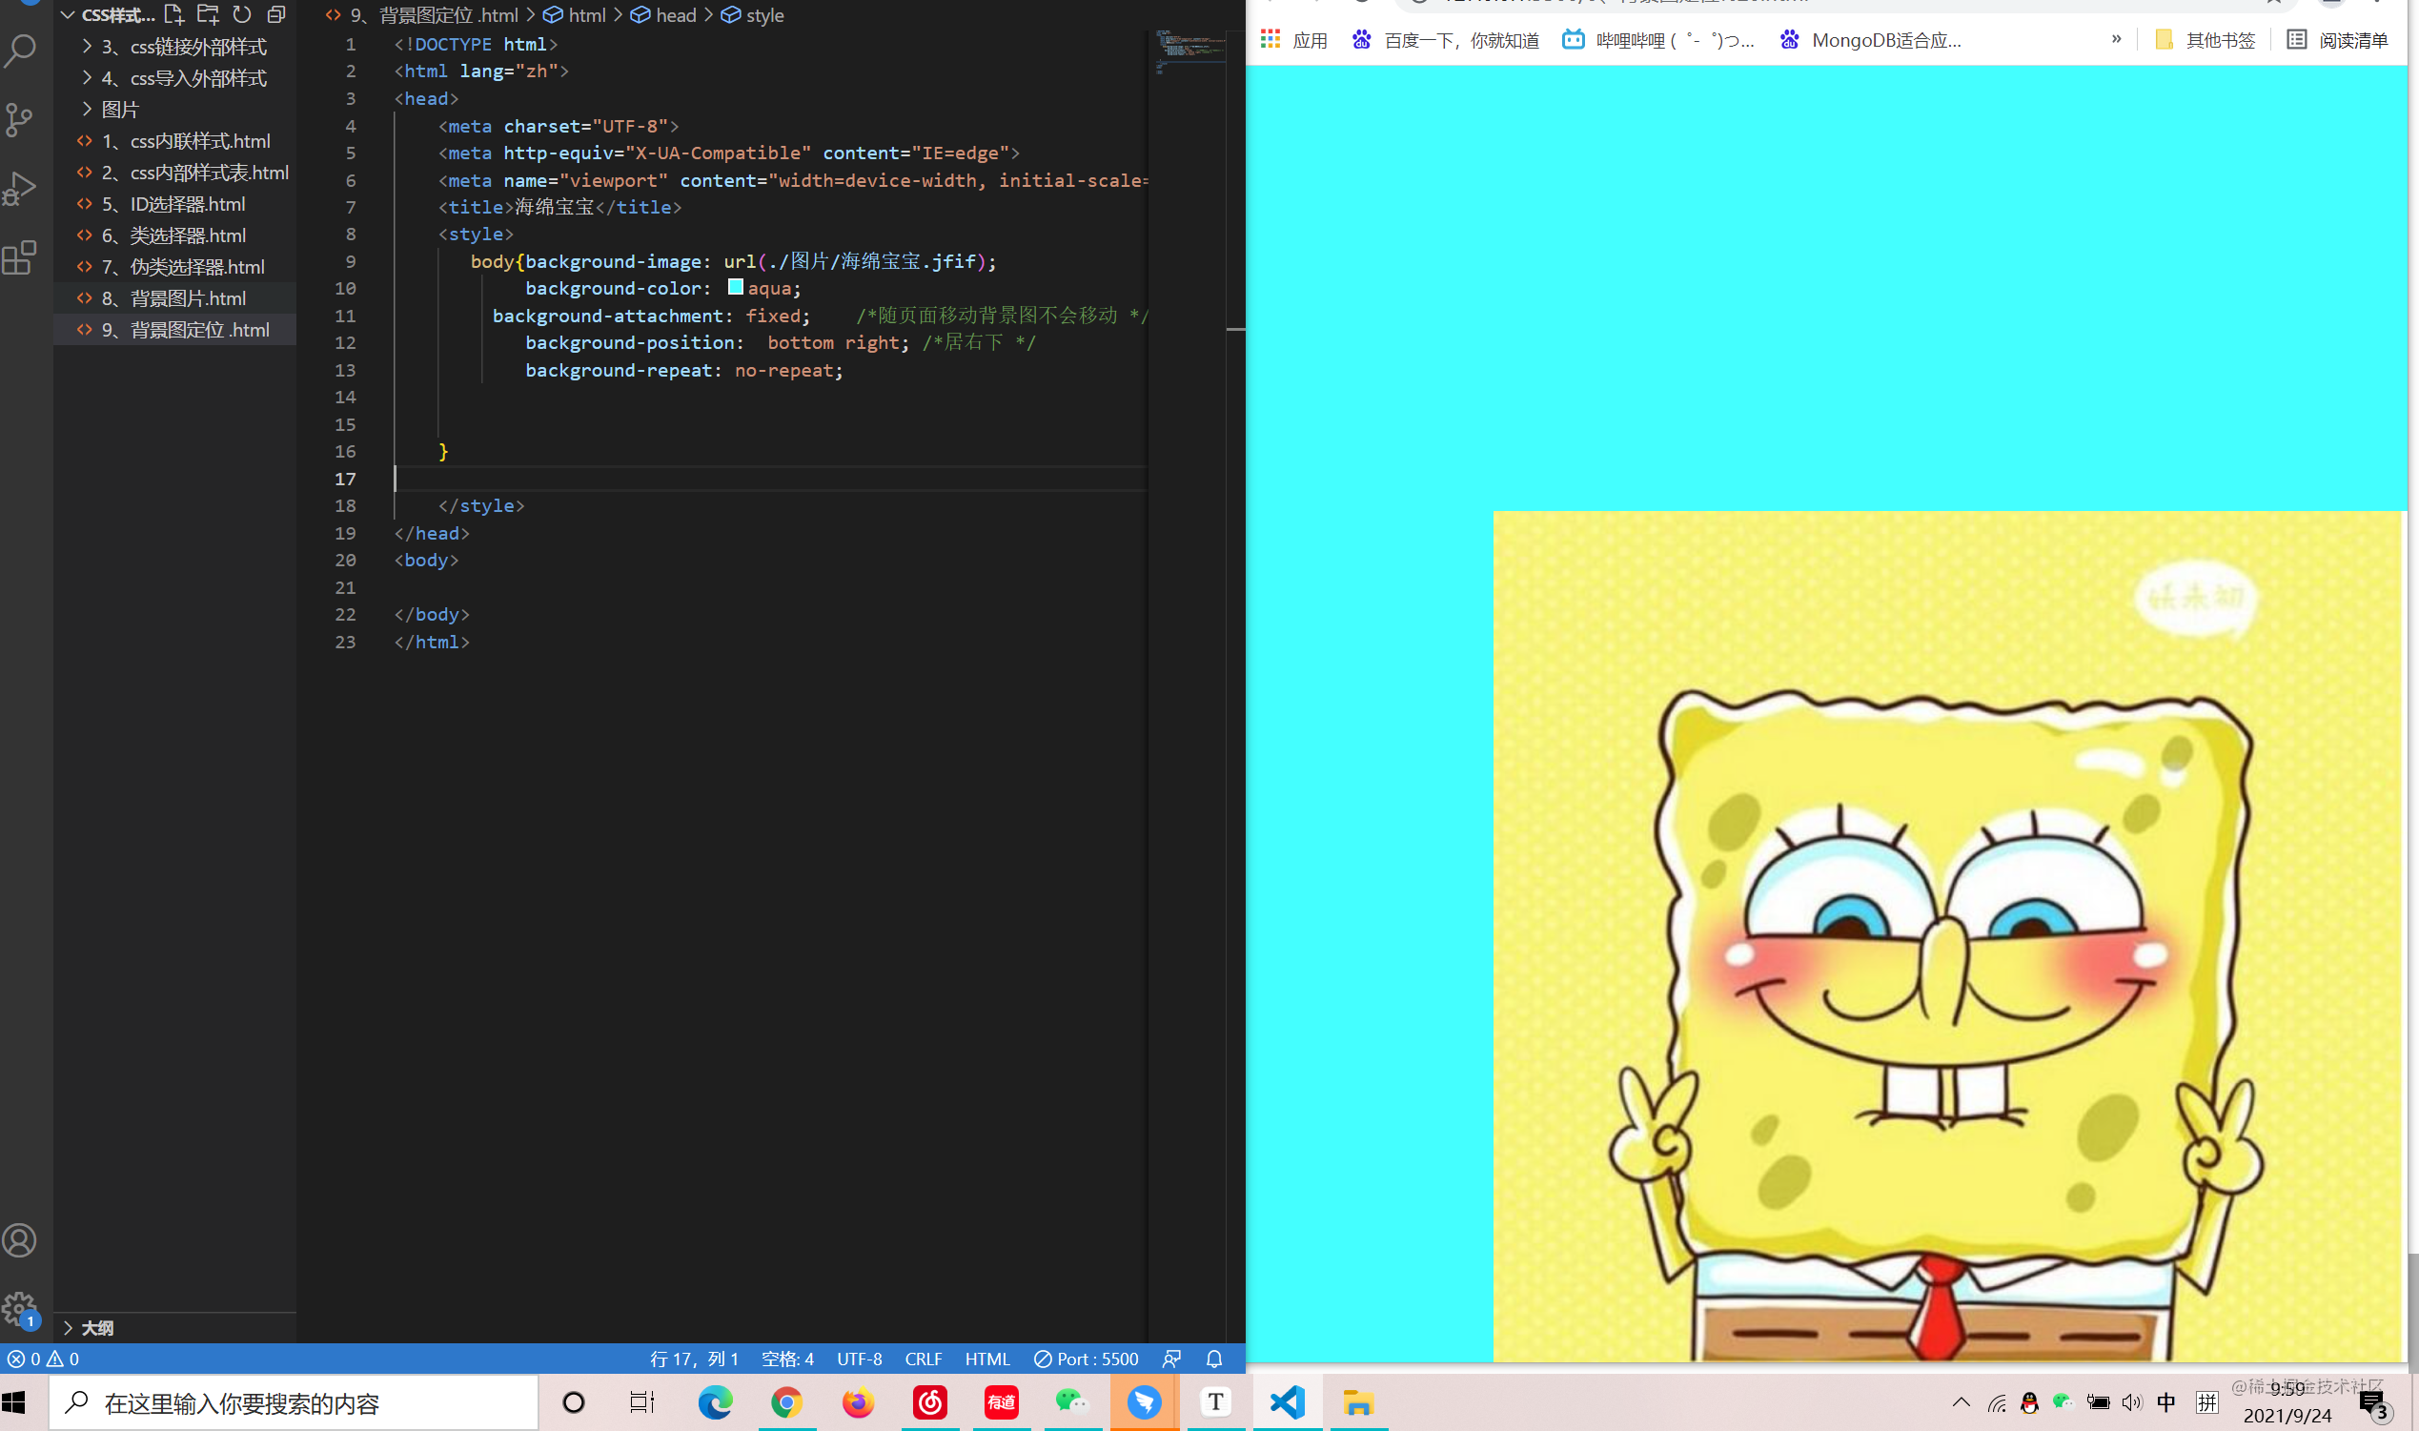The image size is (2419, 1431).
Task: Open the MongoDB bookmark
Action: pyautogui.click(x=1871, y=39)
